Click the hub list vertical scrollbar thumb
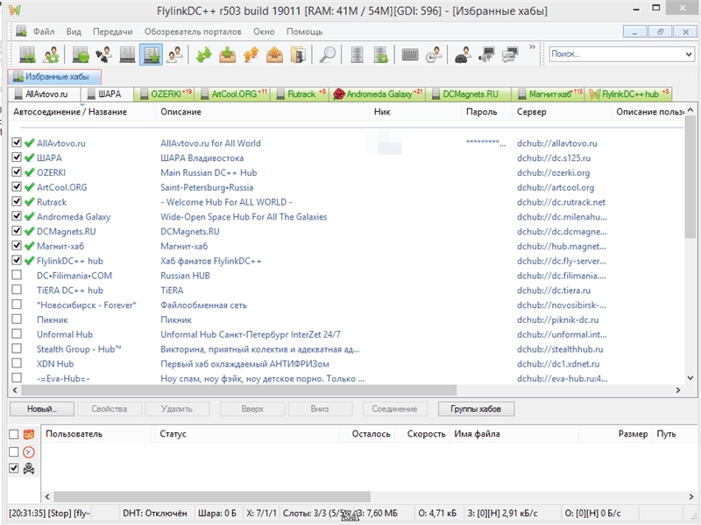 pyautogui.click(x=690, y=178)
